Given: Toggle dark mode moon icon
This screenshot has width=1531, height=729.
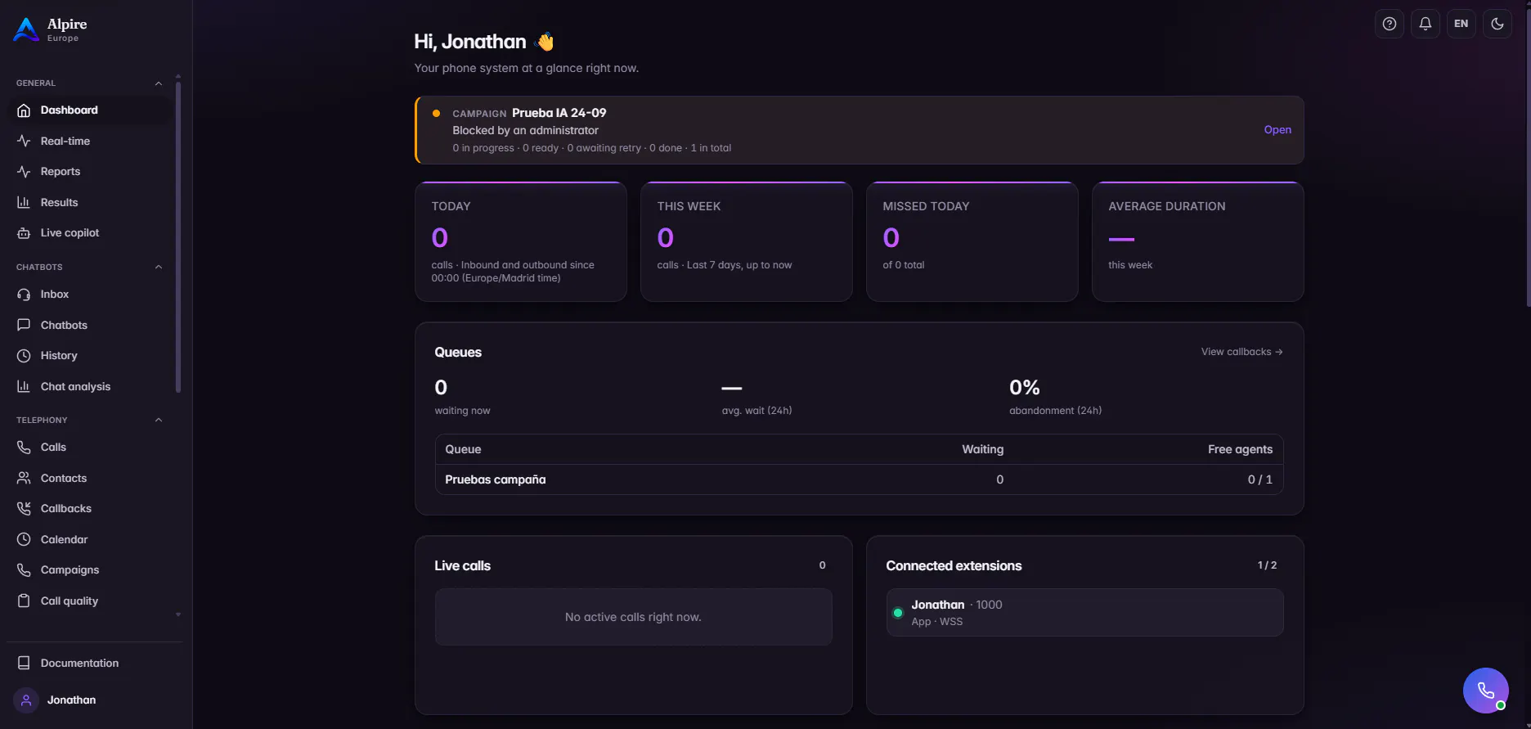Looking at the screenshot, I should point(1497,24).
